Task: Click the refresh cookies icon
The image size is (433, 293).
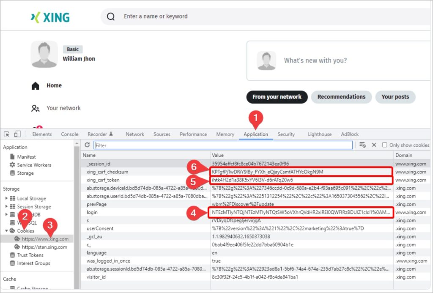Action: point(87,145)
